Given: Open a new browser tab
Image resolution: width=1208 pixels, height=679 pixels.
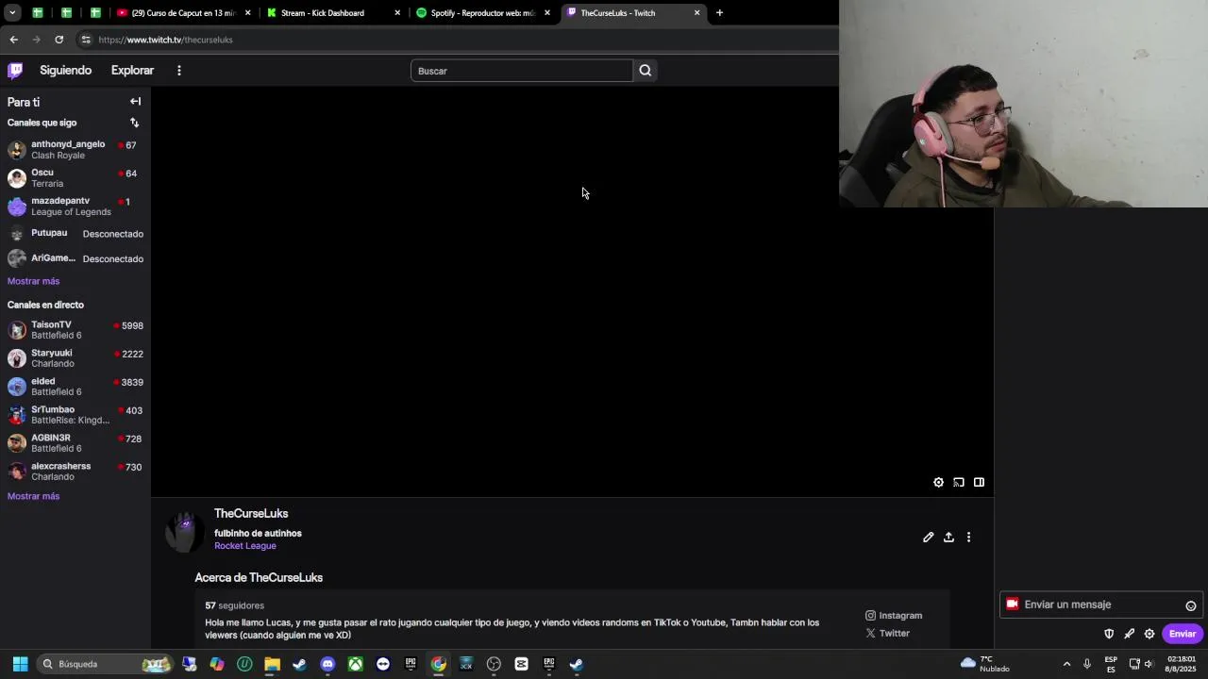Looking at the screenshot, I should (x=719, y=13).
